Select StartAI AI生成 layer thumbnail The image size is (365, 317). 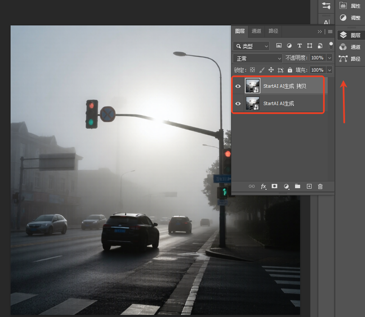[253, 103]
